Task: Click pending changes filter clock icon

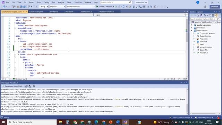Action: (205, 15)
